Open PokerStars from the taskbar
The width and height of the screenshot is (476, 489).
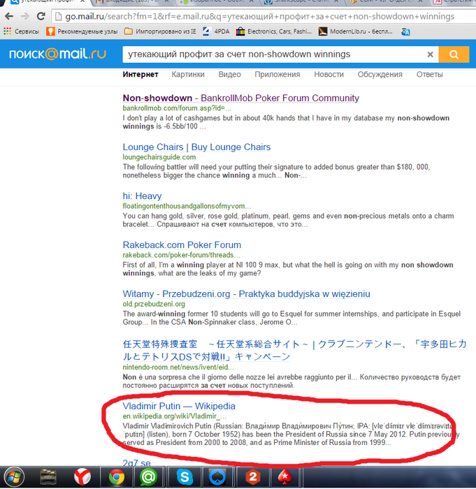point(284,477)
